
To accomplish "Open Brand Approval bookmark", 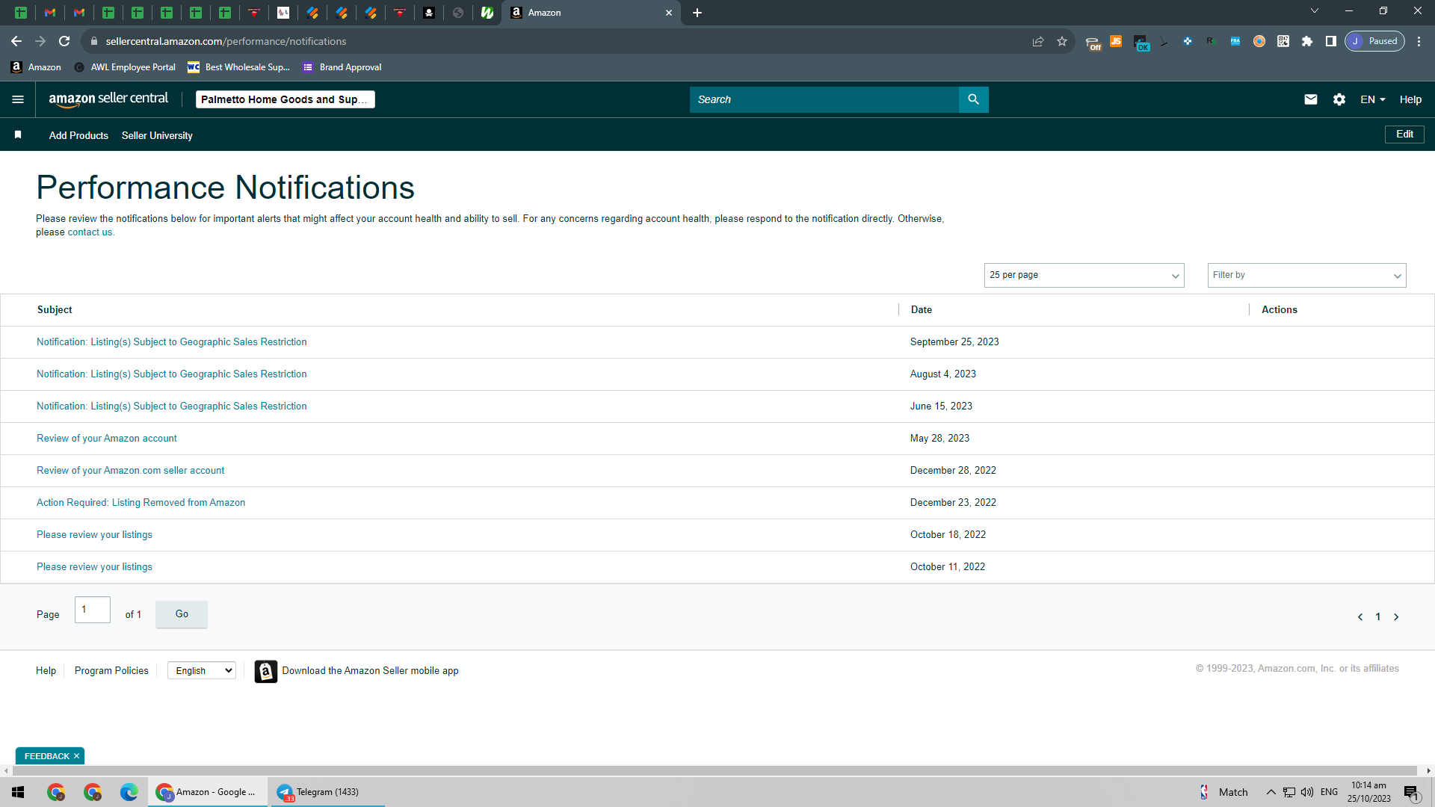I will tap(342, 67).
